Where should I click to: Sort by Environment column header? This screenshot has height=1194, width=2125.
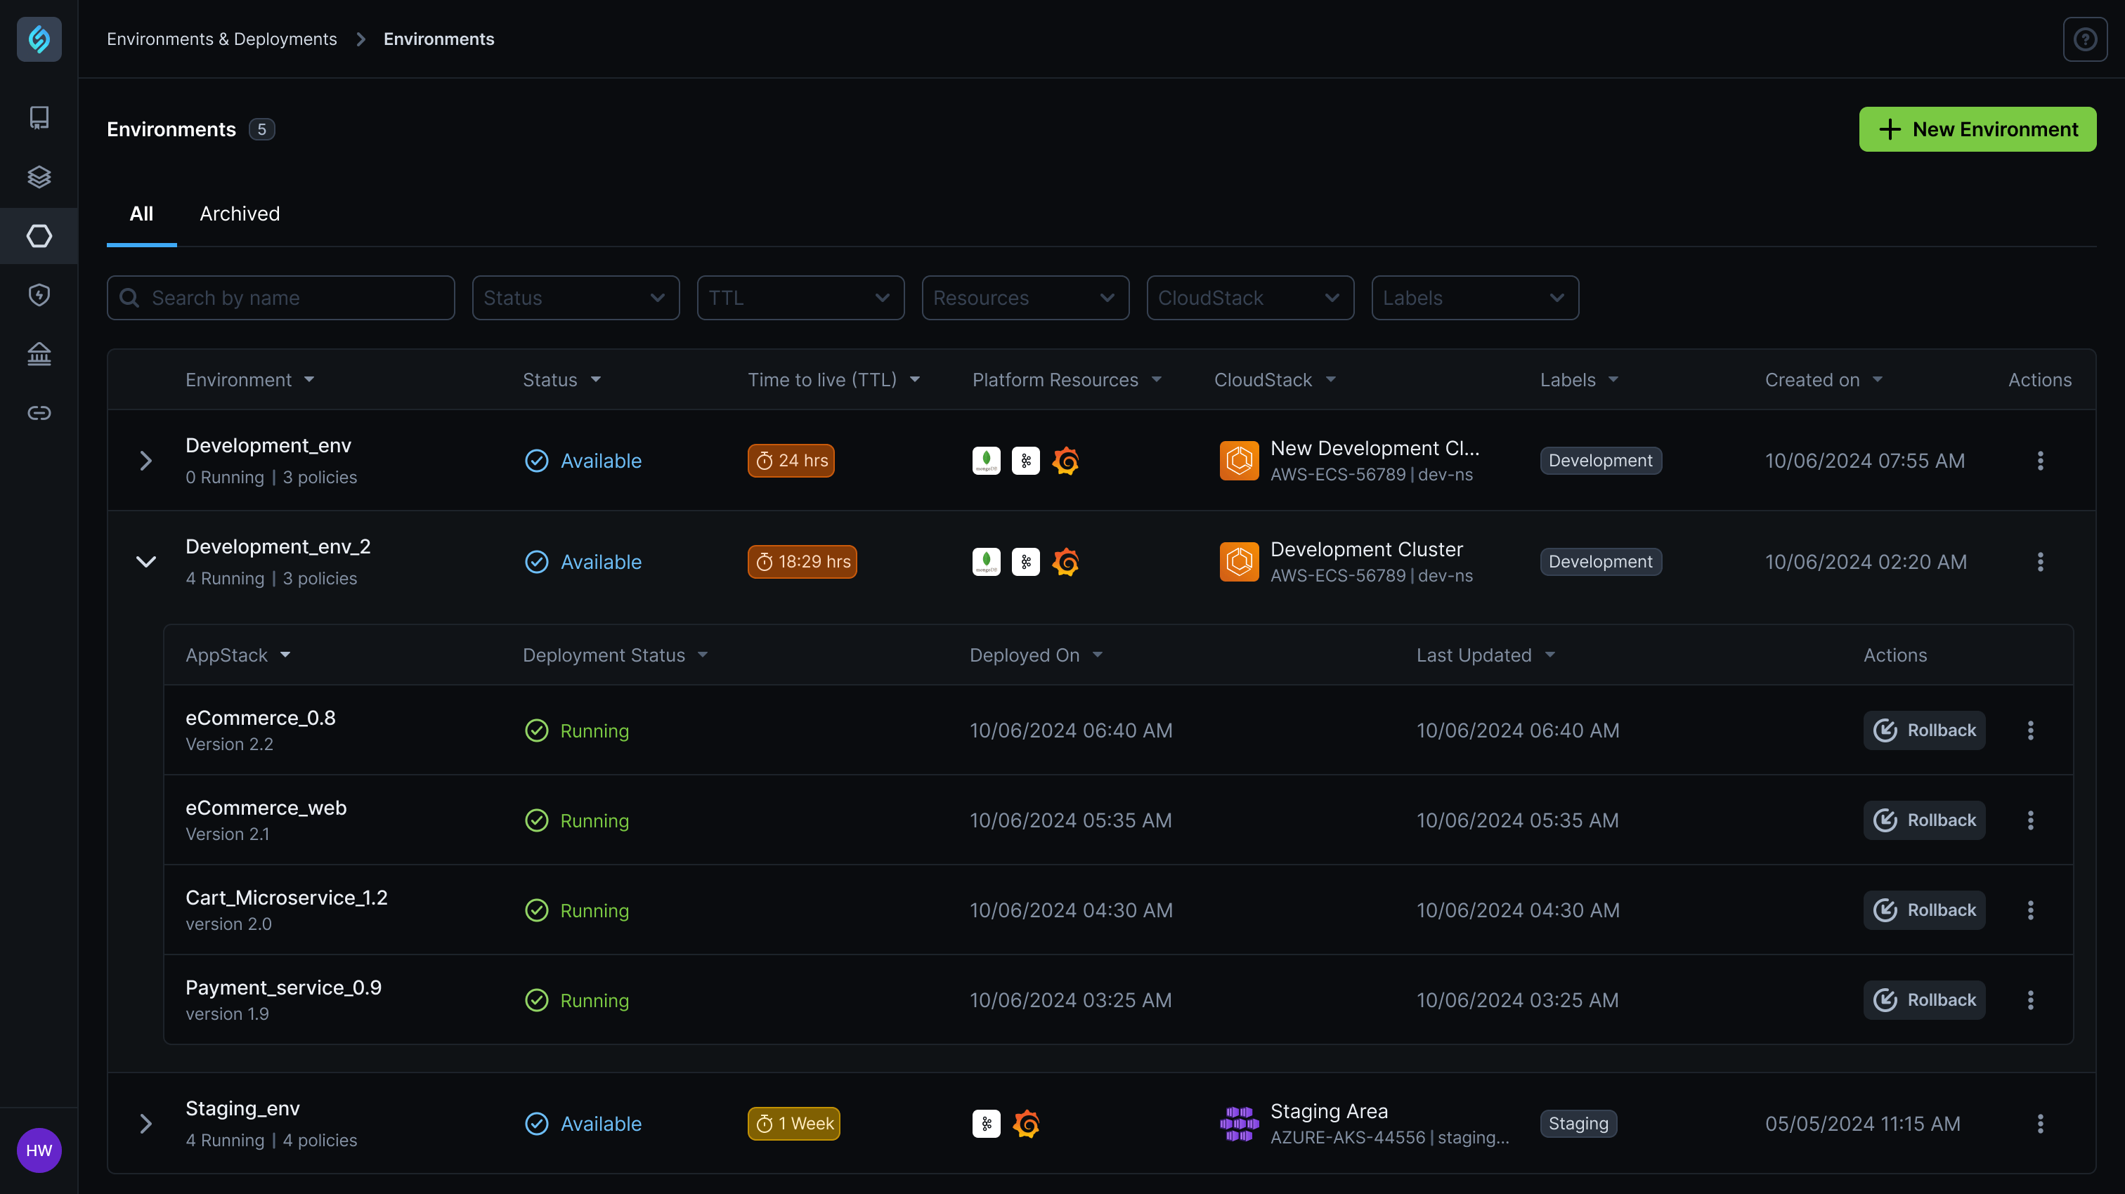[x=250, y=379]
